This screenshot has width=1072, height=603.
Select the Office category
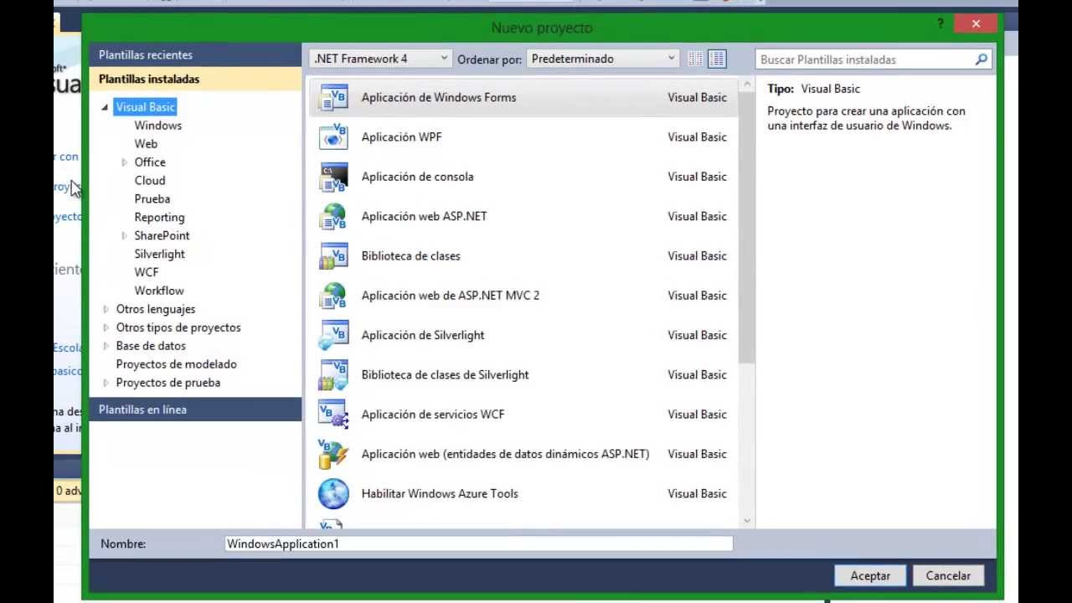[x=150, y=162]
